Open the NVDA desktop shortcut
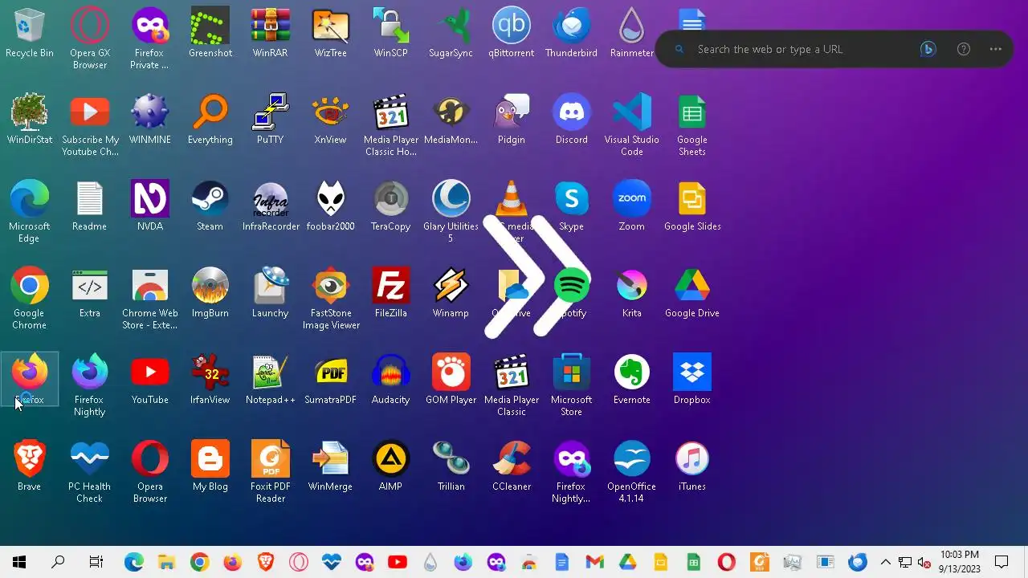 coord(149,207)
